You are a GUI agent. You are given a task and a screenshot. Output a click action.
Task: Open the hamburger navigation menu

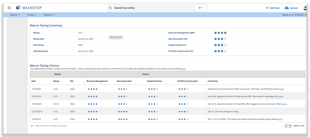point(9,8)
